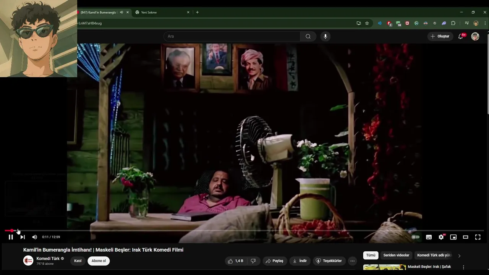Join the channel with Katıl button
This screenshot has width=489, height=275.
pos(78,261)
